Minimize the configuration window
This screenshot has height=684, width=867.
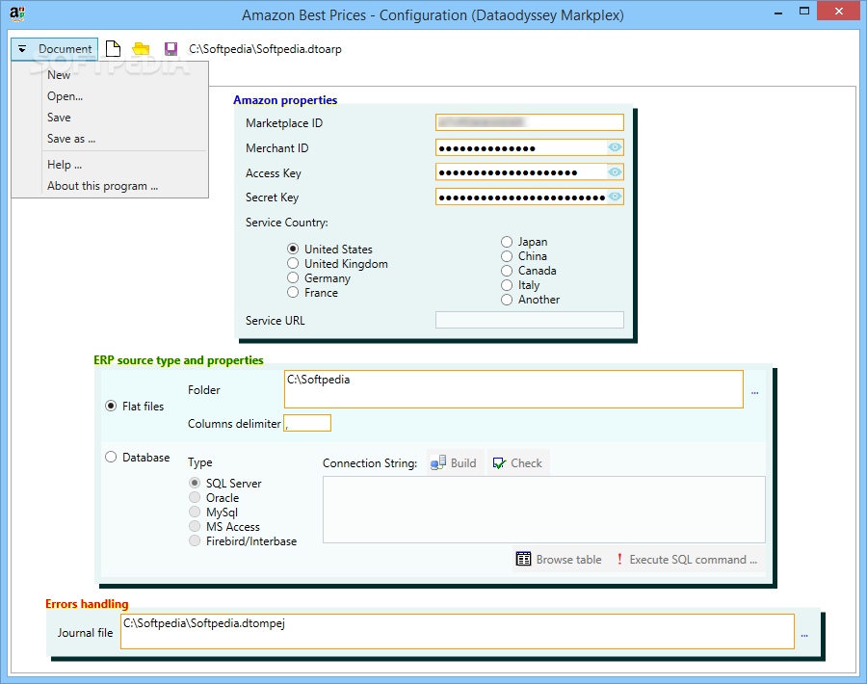point(778,13)
